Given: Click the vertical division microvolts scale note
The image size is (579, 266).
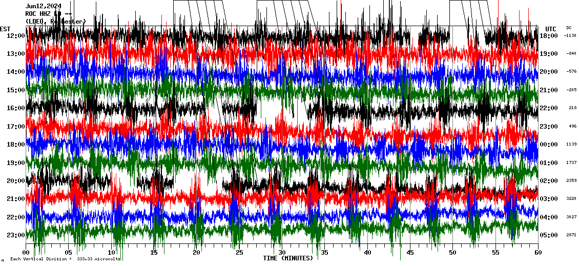Looking at the screenshot, I should tap(64, 259).
